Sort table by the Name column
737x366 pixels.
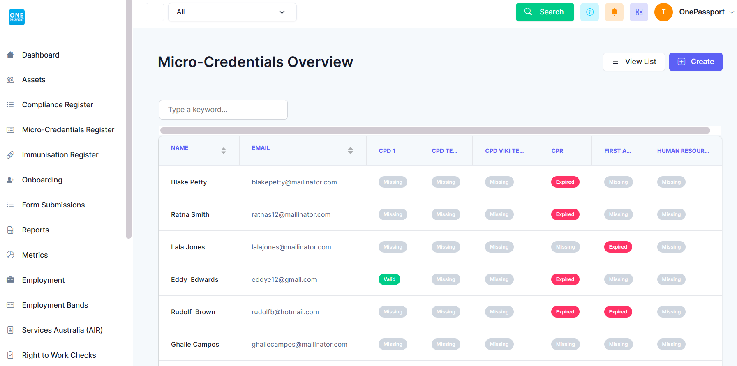pos(223,151)
